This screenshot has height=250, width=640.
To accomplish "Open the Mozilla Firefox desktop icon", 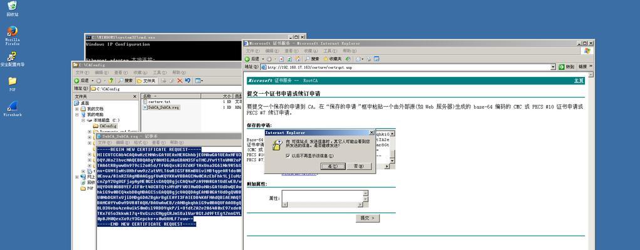I will click(x=13, y=36).
